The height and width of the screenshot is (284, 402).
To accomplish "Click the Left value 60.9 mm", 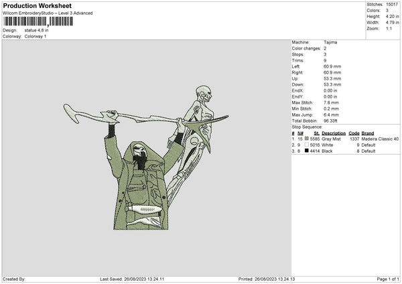I will [332, 66].
